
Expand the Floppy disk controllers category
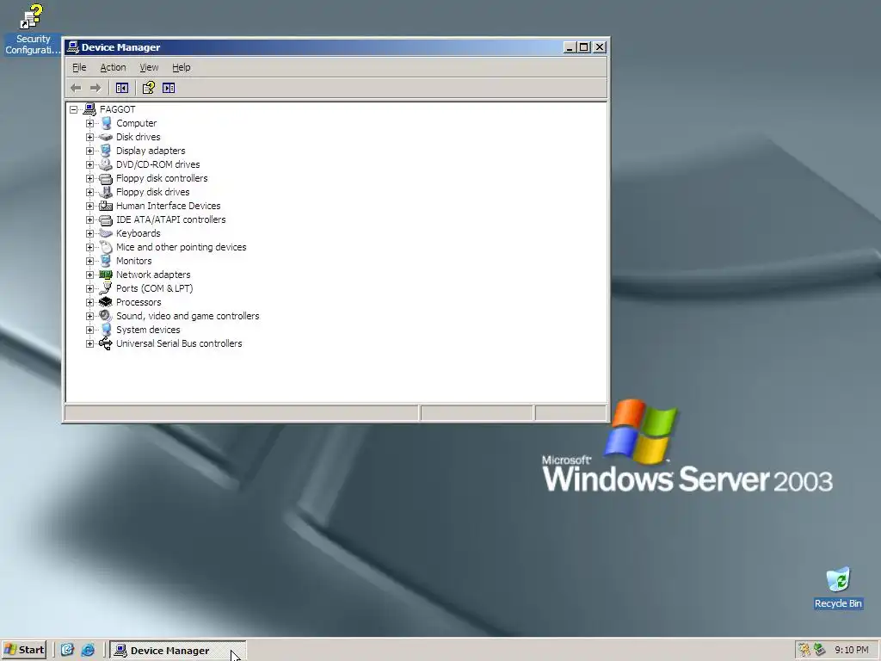[89, 178]
